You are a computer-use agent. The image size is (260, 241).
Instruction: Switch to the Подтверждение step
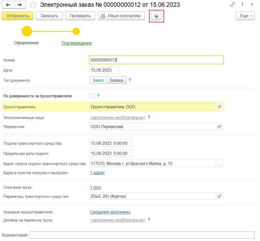pyautogui.click(x=76, y=43)
